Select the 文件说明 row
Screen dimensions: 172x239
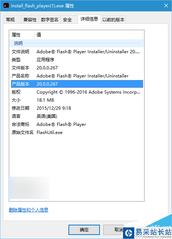coord(77,52)
